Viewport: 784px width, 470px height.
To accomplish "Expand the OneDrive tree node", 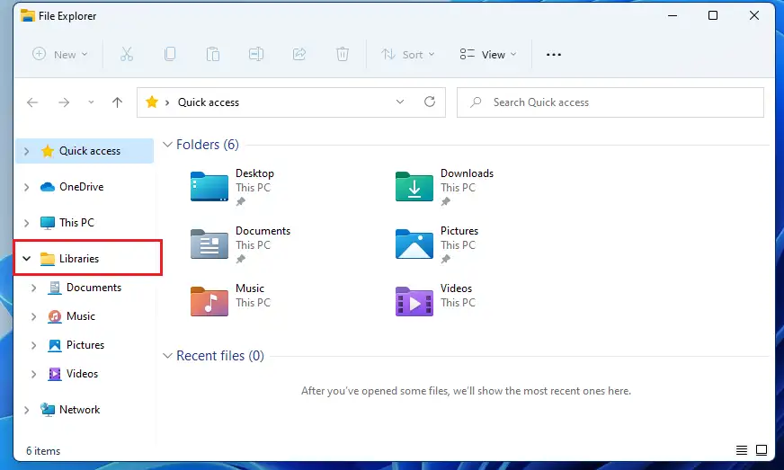I will 26,187.
